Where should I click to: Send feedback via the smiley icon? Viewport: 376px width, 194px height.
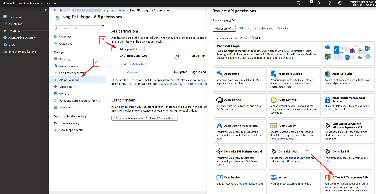coord(340,3)
